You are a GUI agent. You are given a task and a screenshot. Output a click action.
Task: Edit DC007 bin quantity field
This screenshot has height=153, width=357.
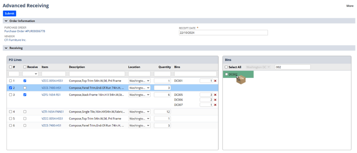point(206,105)
